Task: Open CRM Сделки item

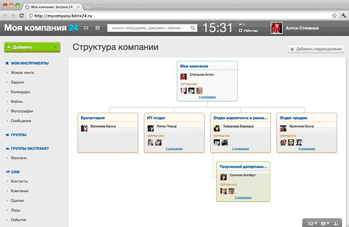Action: click(x=17, y=201)
